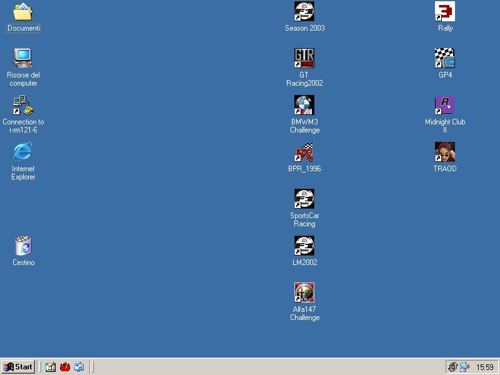Click the first quick launch icon beside Start
This screenshot has height=375, width=500.
50,367
